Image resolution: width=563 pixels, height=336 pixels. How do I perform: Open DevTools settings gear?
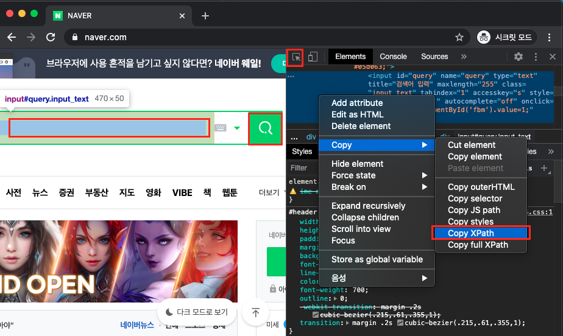pyautogui.click(x=518, y=57)
